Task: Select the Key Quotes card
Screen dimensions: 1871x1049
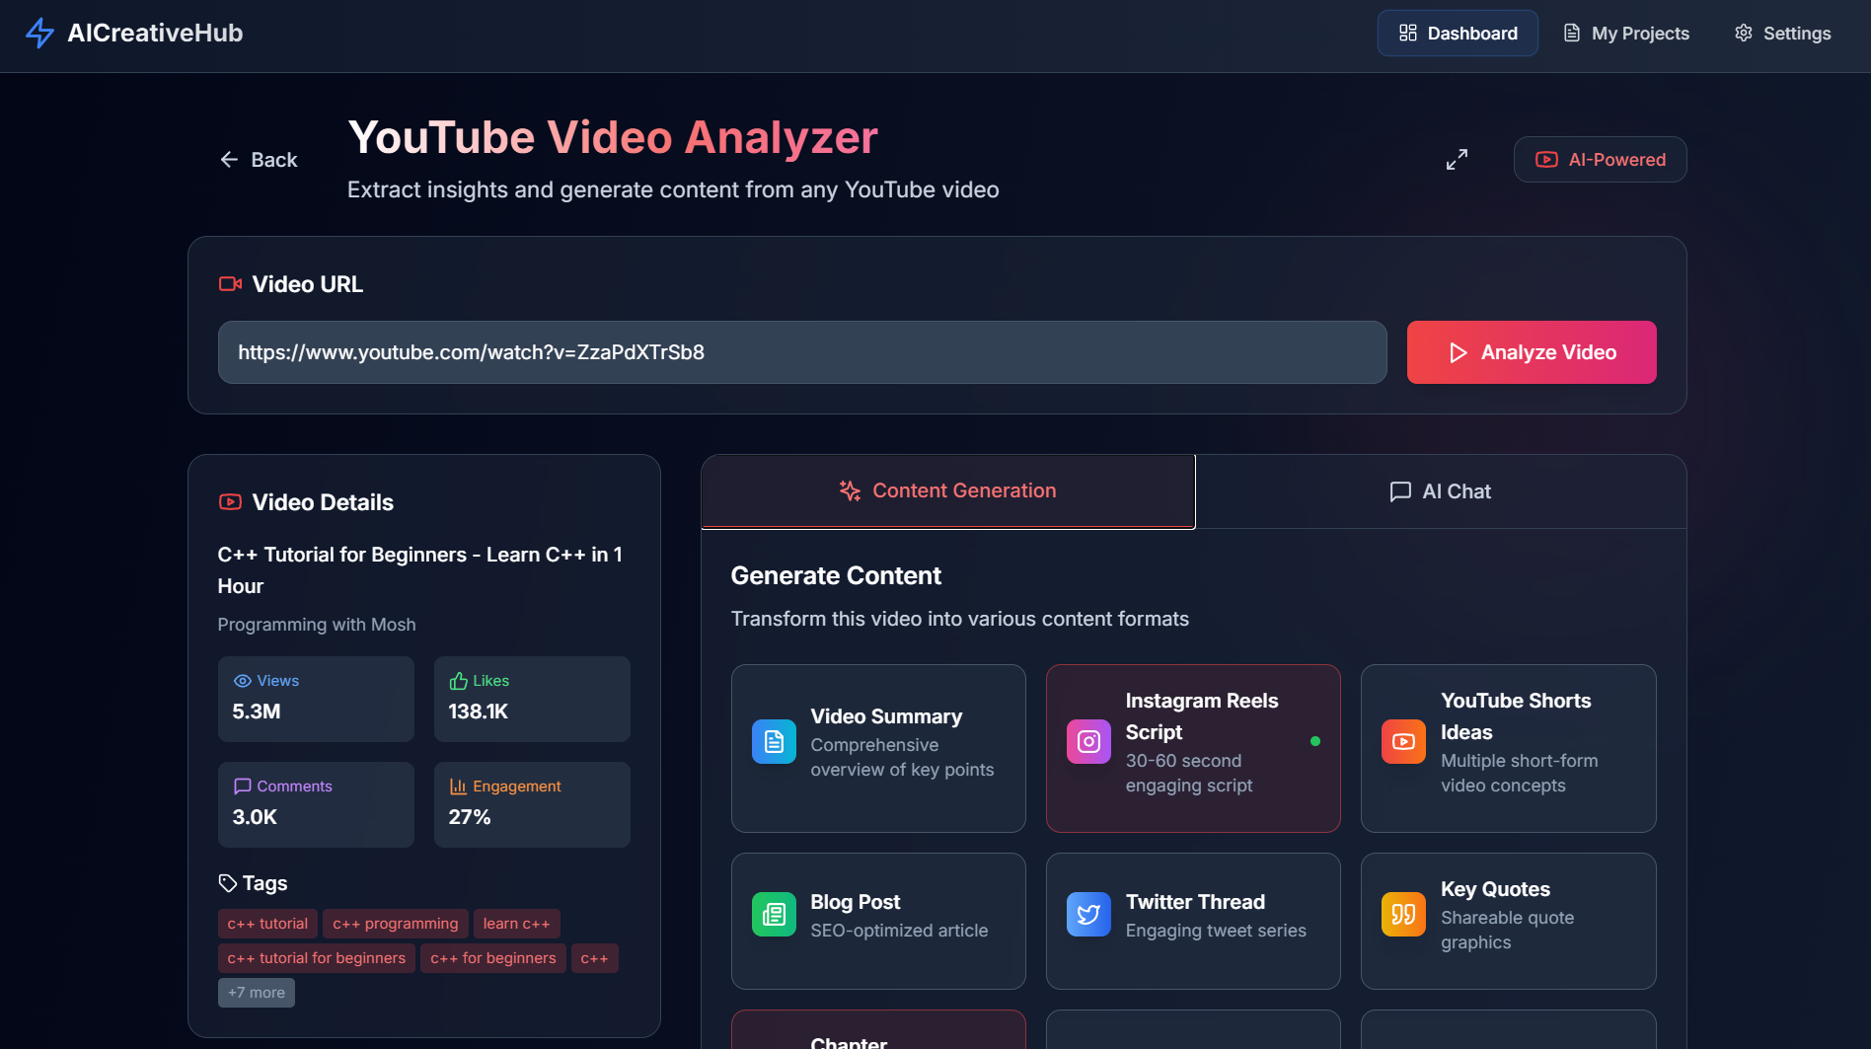Action: (1508, 921)
